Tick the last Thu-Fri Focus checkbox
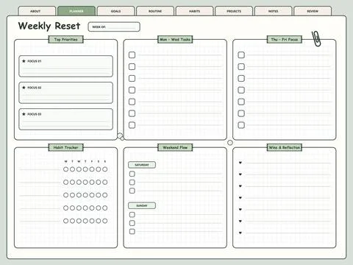 point(241,125)
